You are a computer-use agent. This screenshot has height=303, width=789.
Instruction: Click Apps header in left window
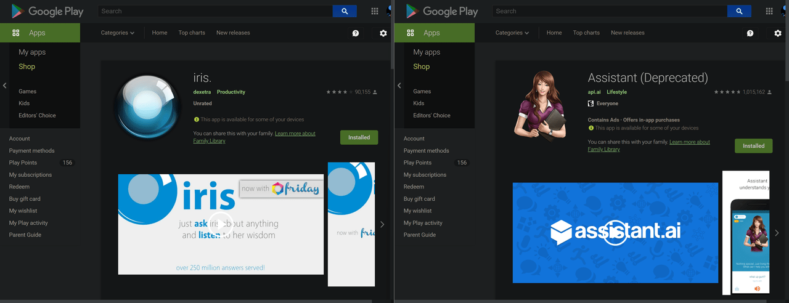40,33
